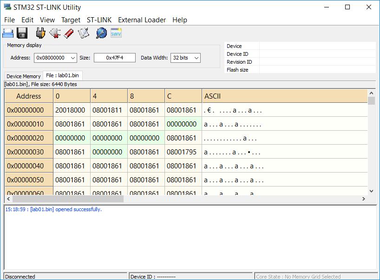
Task: Click the globe wrench update icon
Action: [x=101, y=33]
